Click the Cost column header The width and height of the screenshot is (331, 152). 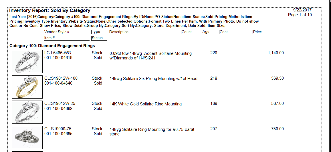224,32
